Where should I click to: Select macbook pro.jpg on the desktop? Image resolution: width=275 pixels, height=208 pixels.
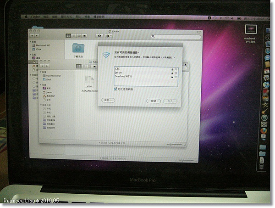point(251,34)
